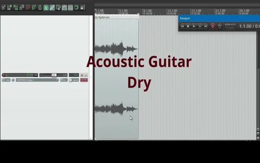
Task: Click the Redo icon in toolbar
Action: click(x=34, y=7)
